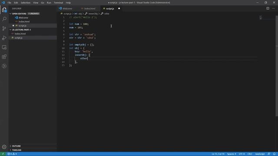Open the Run and Debug view icon

tap(4, 38)
